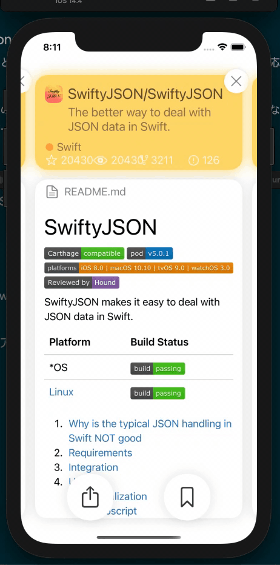Open SwiftyJSON/SwiftyJSON repository title
Screen dimensions: 280x565
click(145, 94)
